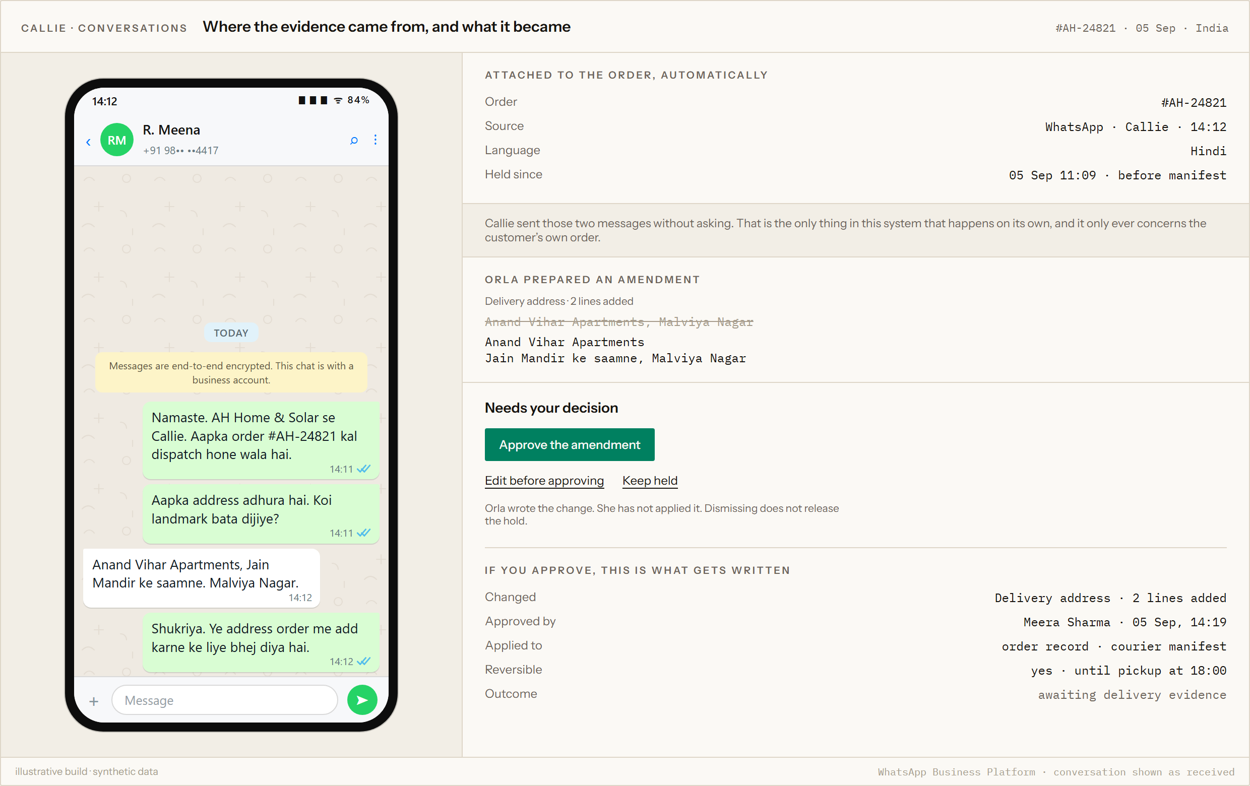
Task: Click the 'WhatsApp Business Platform' footer note
Action: coord(1056,772)
